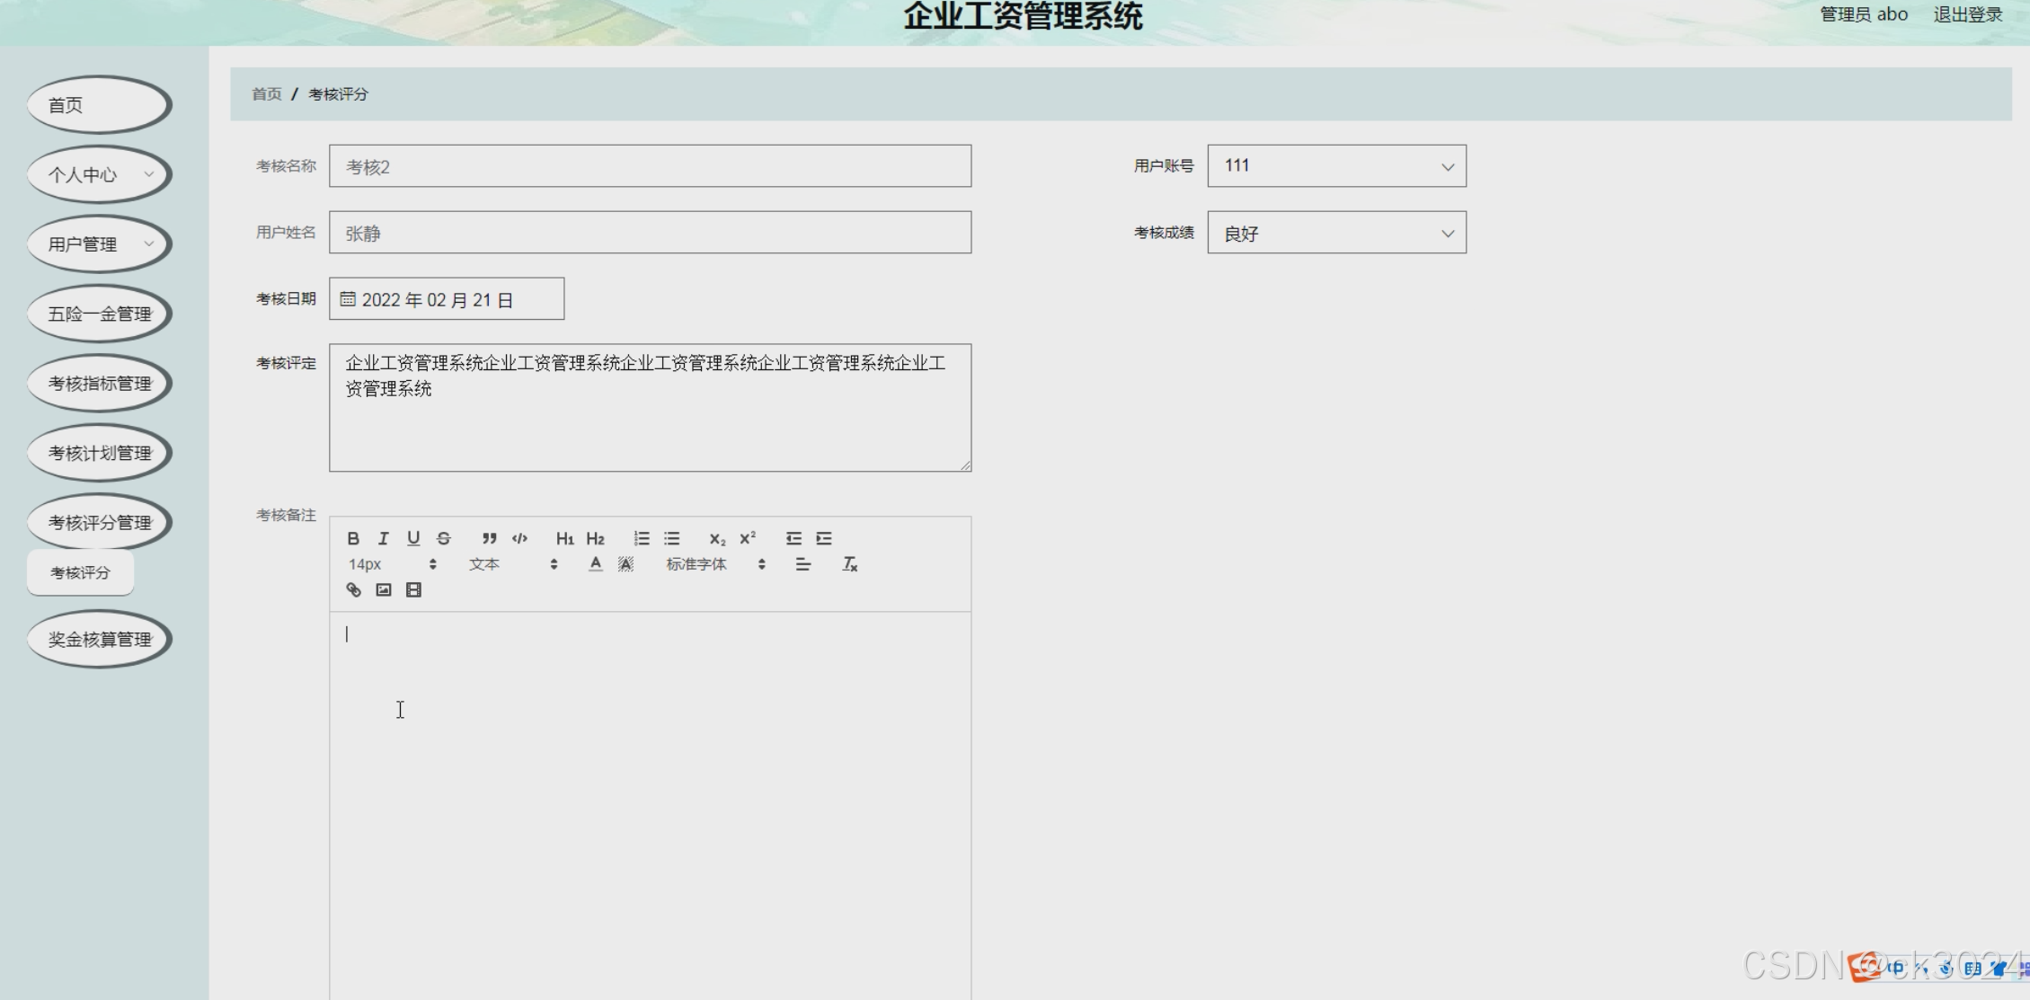The height and width of the screenshot is (1000, 2030).
Task: Apply an ordered list in the editor
Action: [641, 537]
